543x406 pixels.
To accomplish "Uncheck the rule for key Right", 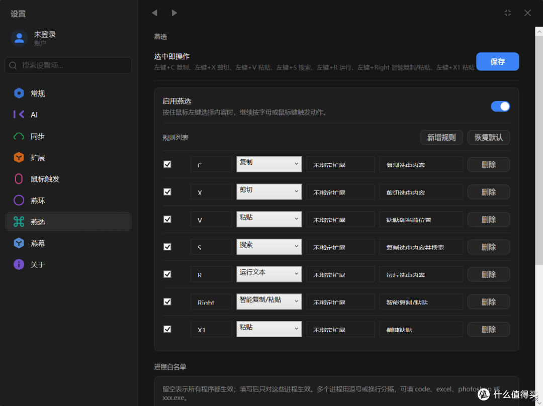I will (167, 302).
